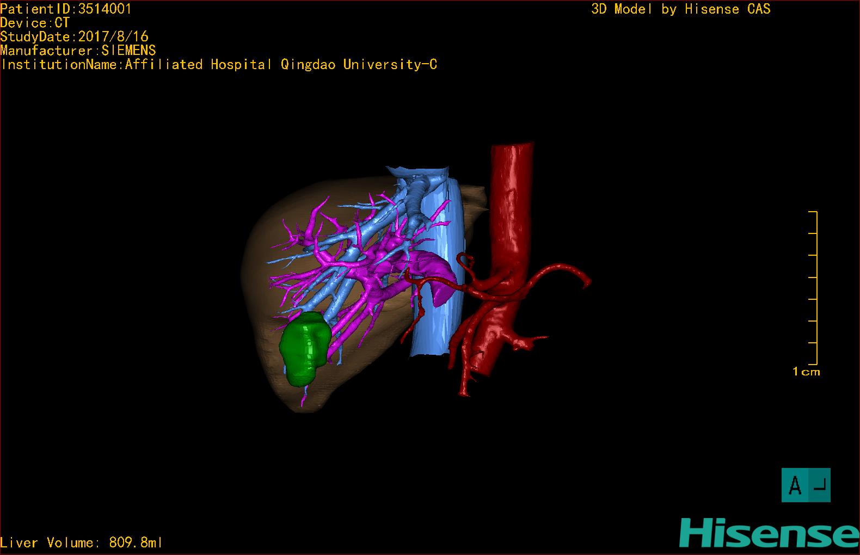
Task: Click the InstitutionName Affiliated Hospital text
Action: [219, 65]
